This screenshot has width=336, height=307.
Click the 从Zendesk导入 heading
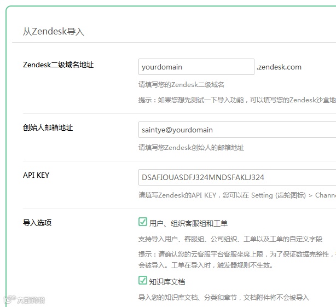pyautogui.click(x=54, y=32)
